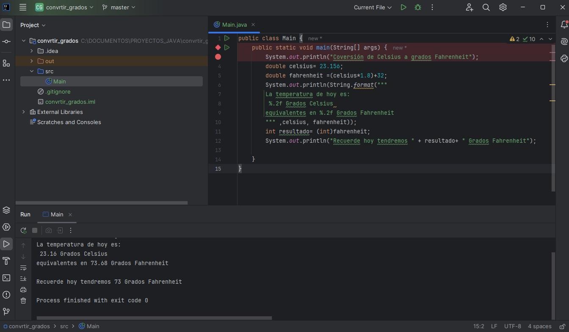Open editor tab options menu
The height and width of the screenshot is (332, 569).
[547, 25]
